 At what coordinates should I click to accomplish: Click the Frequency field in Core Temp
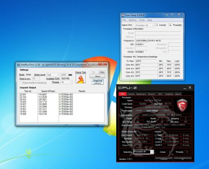[158, 41]
